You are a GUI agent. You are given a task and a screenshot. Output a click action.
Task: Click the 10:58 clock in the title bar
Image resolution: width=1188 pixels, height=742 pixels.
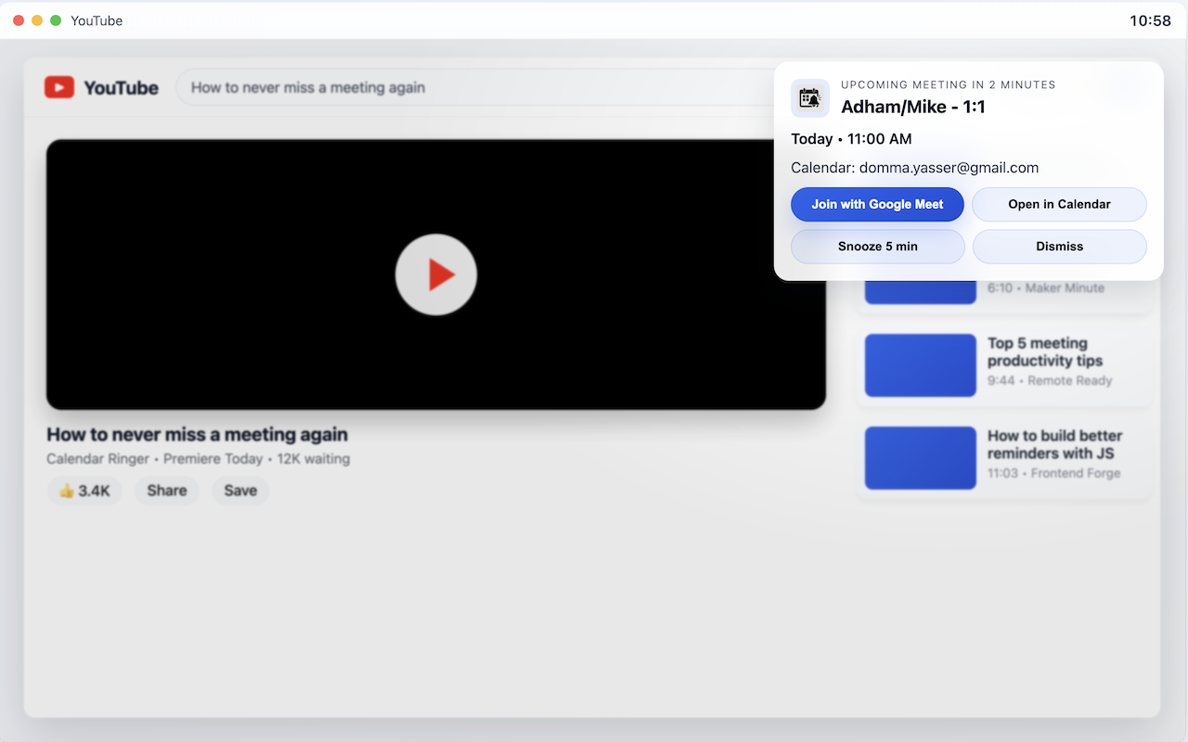coord(1150,20)
